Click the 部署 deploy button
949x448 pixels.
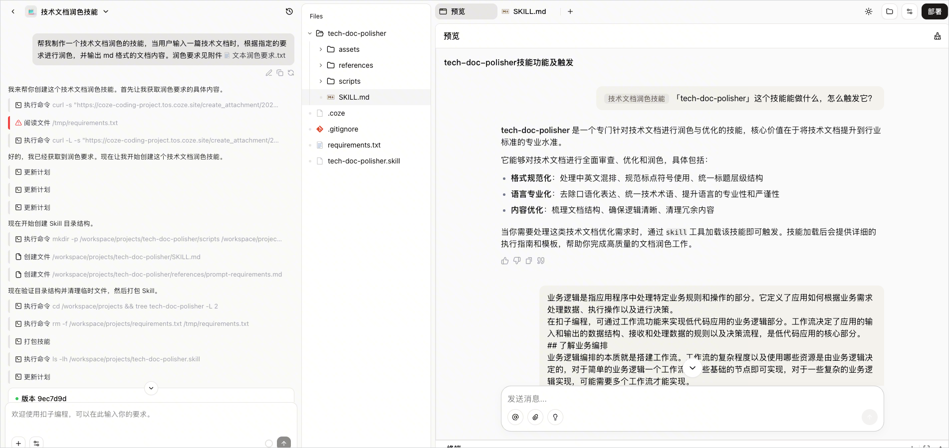tap(934, 11)
